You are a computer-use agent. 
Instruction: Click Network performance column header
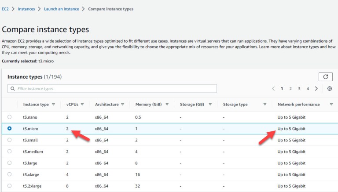coord(299,105)
